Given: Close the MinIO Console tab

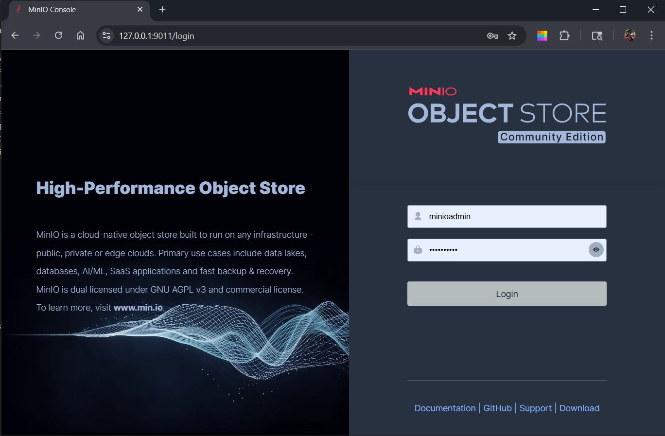Looking at the screenshot, I should [140, 9].
